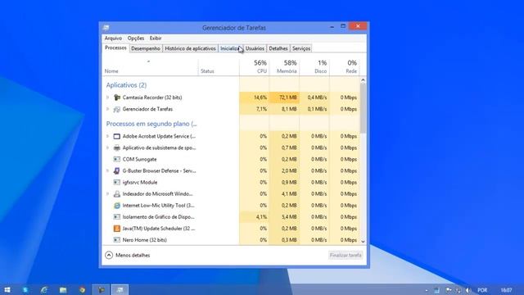Screen dimensions: 524x295
Task: Click the action center flag tray icon
Action: (x=449, y=290)
